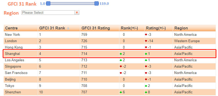Click the rating value 712
Image resolution: width=218 pixels, height=96 pixels.
(x=84, y=66)
